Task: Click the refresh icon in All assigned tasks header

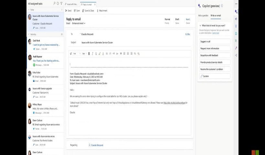Action: (58, 3)
